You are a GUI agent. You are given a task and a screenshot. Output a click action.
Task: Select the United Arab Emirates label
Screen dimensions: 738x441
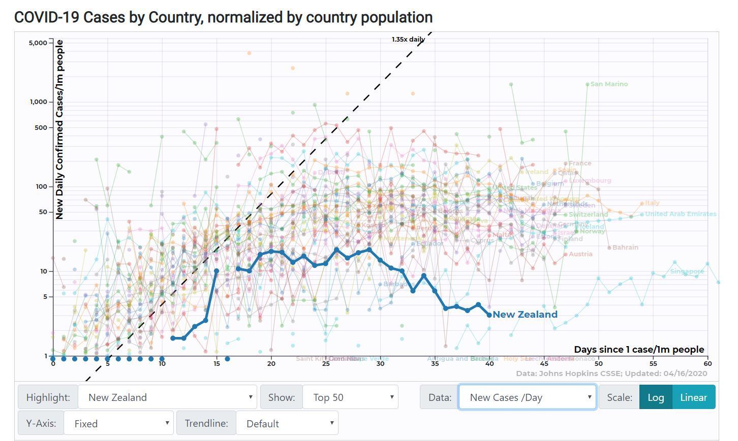click(681, 214)
